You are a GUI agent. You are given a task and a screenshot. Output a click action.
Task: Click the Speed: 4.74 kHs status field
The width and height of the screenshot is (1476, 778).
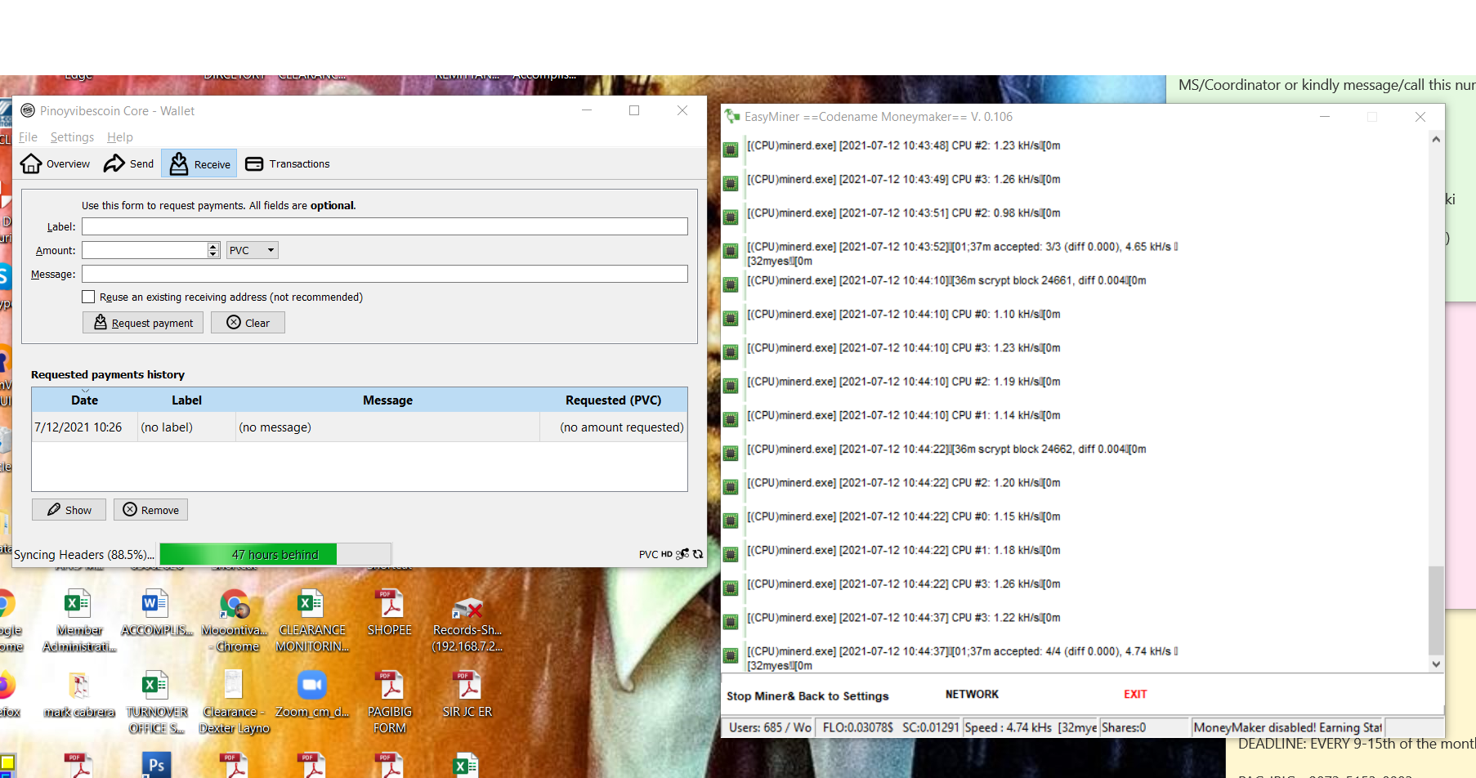(1031, 727)
